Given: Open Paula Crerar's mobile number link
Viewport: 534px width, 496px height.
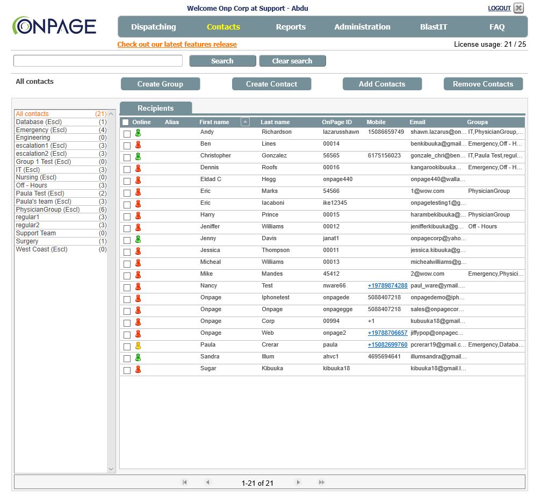Looking at the screenshot, I should (387, 344).
